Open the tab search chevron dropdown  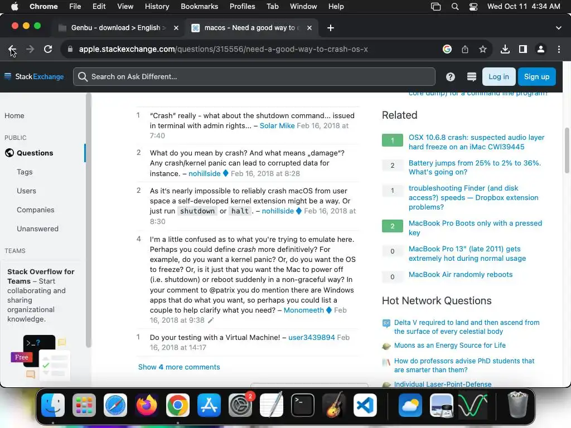tap(559, 28)
